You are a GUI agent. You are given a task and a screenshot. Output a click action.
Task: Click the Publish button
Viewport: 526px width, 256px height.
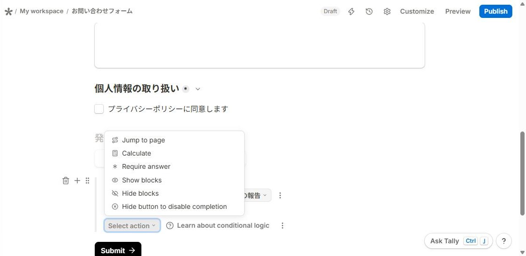(x=495, y=11)
